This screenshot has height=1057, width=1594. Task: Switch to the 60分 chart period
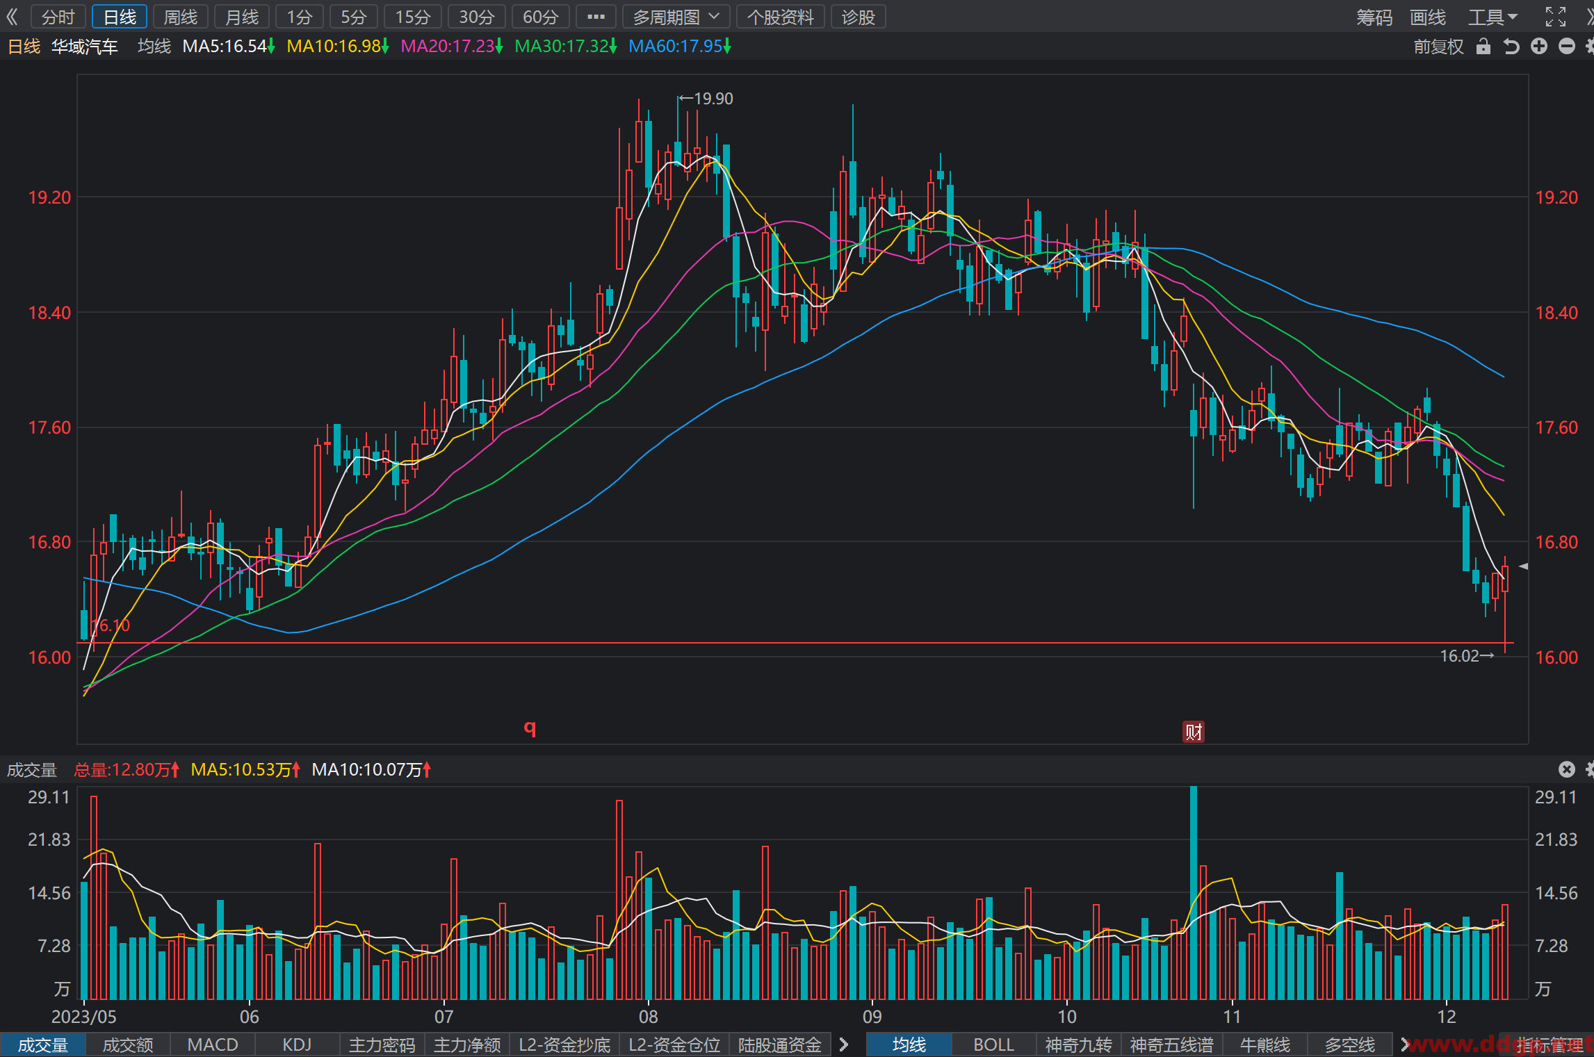click(540, 17)
